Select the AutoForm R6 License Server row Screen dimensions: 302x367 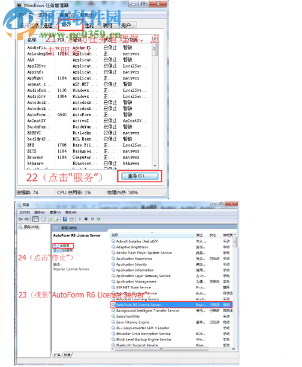point(171,304)
